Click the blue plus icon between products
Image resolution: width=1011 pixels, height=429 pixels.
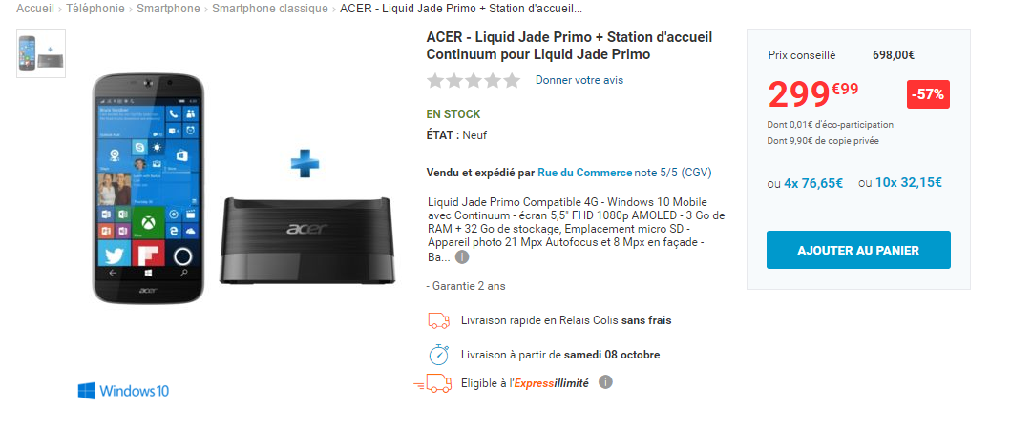point(305,164)
